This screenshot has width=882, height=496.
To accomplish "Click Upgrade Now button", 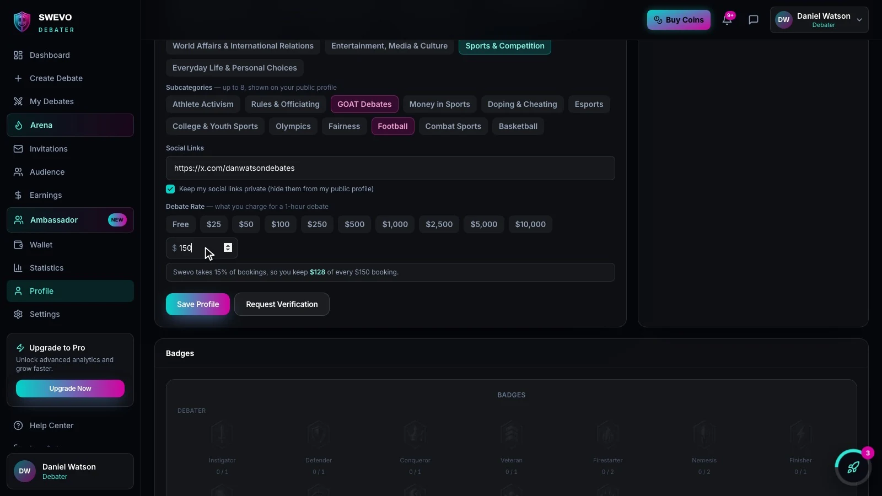I will [70, 389].
